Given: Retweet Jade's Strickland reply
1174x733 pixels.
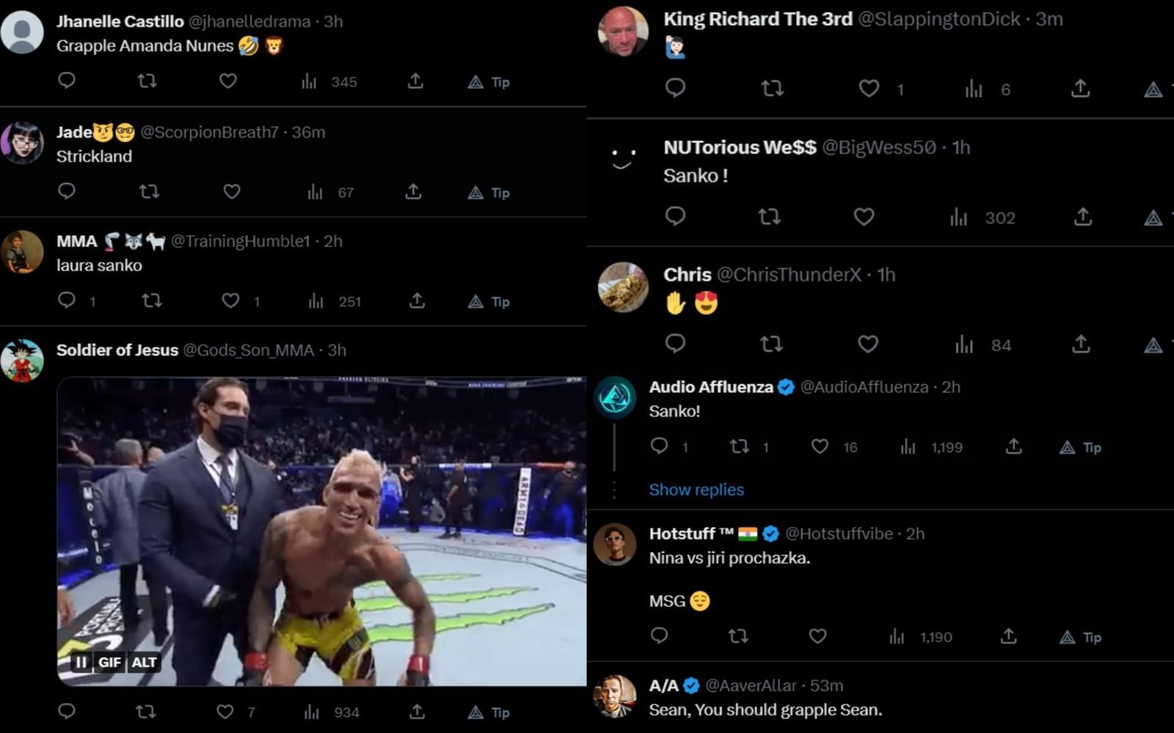Looking at the screenshot, I should pyautogui.click(x=149, y=191).
